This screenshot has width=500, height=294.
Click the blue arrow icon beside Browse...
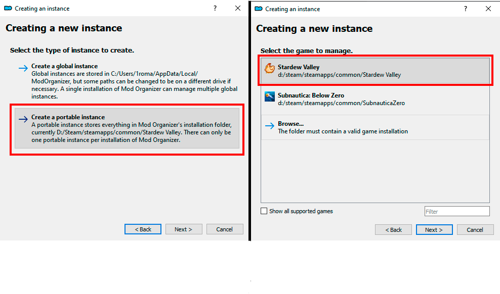point(269,126)
